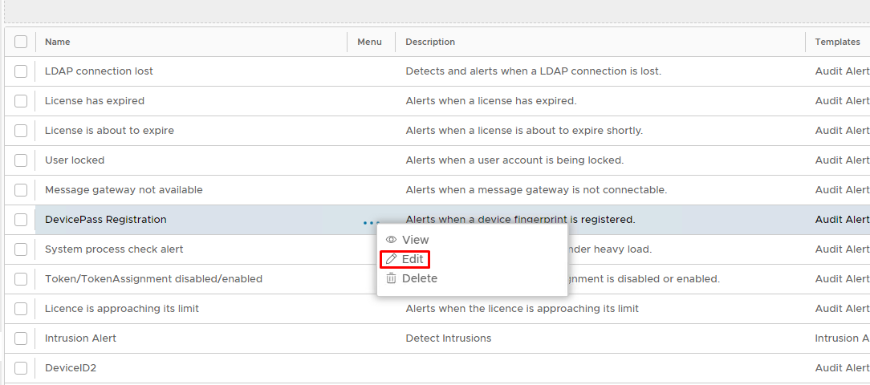Choose Delete in the context menu
Image resolution: width=870 pixels, height=385 pixels.
(x=419, y=278)
